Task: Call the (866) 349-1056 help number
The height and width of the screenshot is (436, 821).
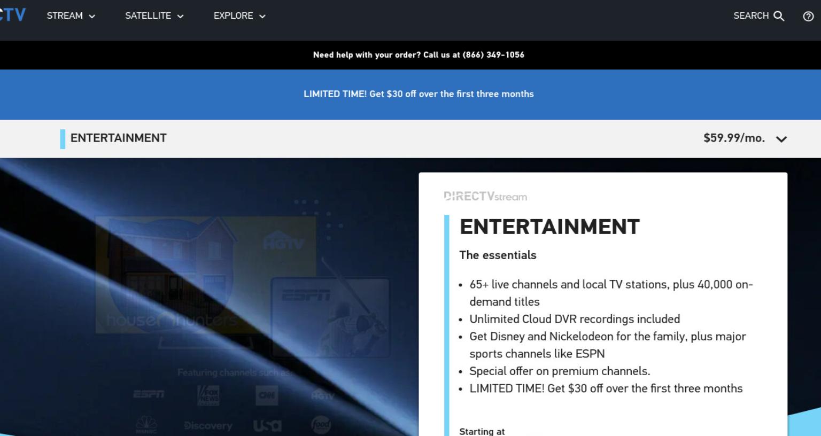Action: pyautogui.click(x=493, y=54)
